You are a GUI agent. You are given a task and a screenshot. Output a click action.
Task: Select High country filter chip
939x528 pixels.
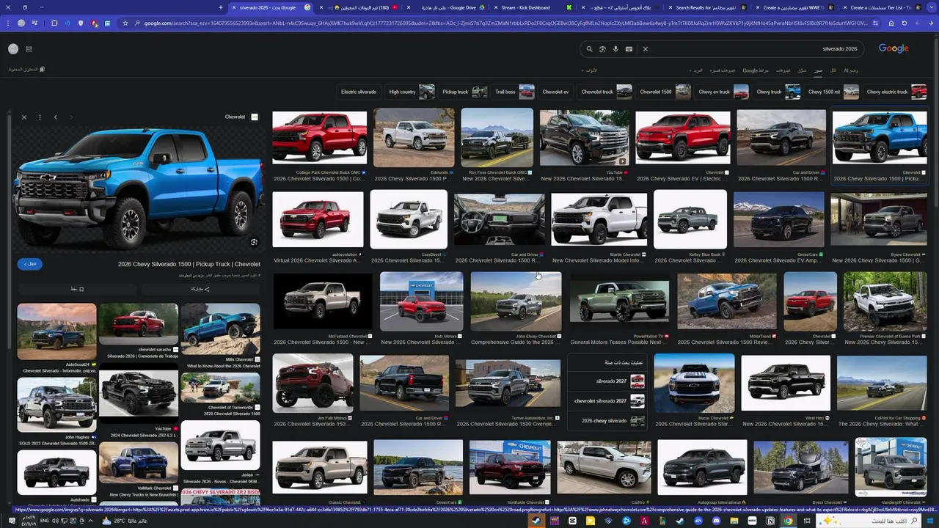coord(412,92)
